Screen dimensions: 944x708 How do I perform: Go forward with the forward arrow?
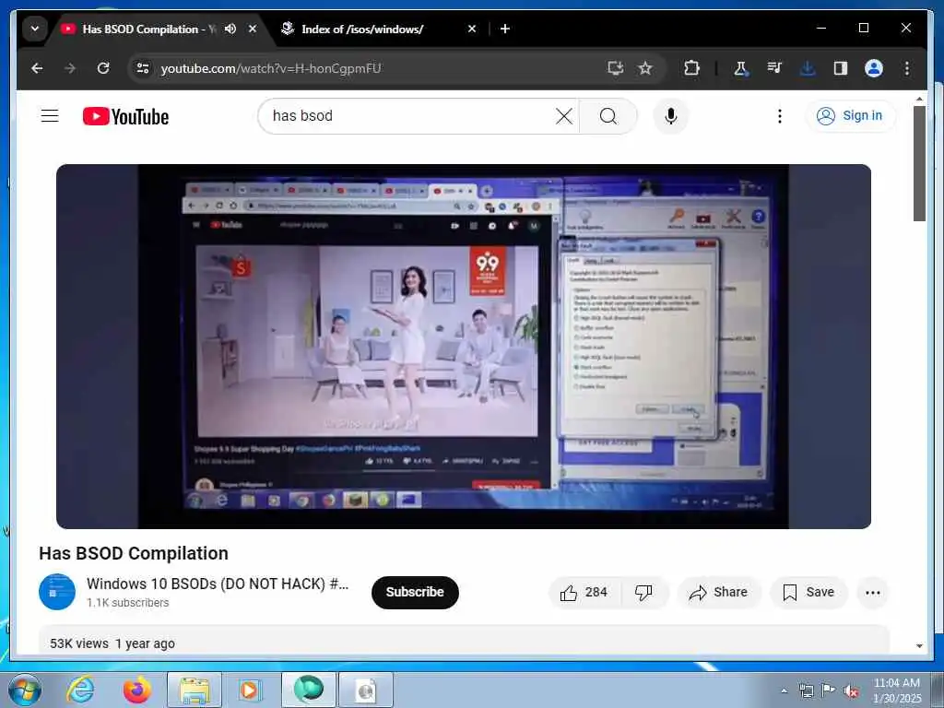click(70, 68)
